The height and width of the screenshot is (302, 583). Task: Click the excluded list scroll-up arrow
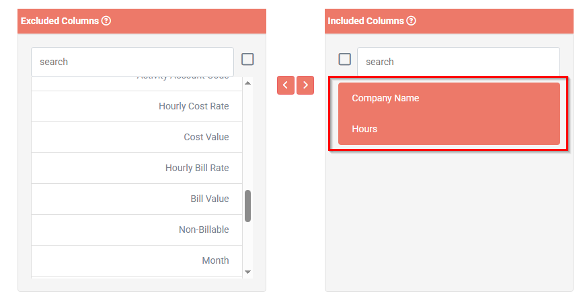(247, 83)
